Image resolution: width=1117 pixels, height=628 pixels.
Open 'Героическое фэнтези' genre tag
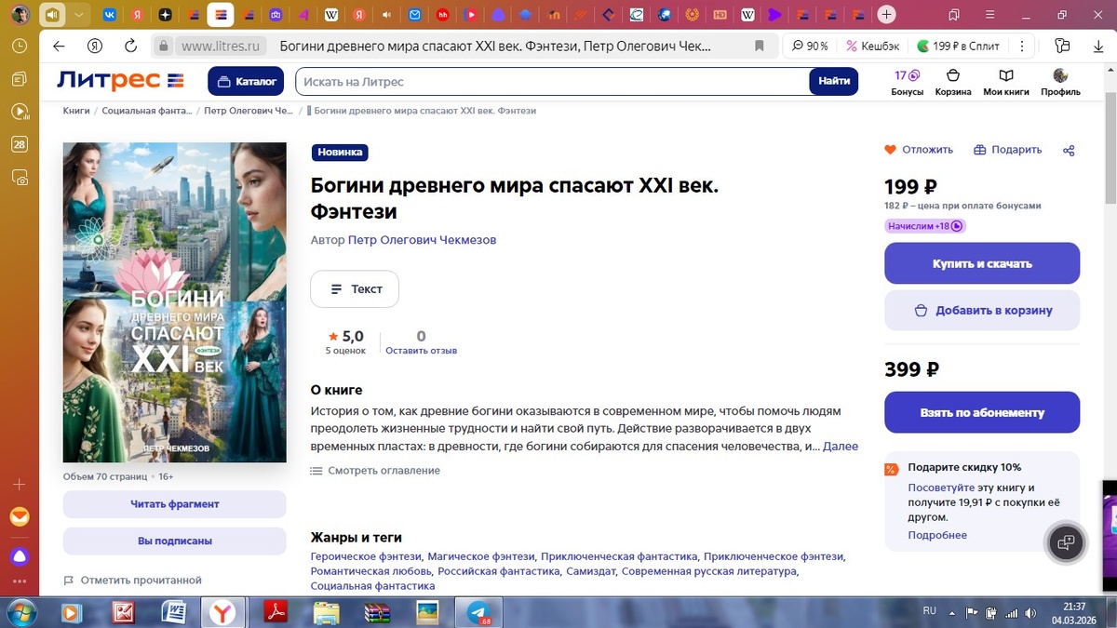pos(366,556)
